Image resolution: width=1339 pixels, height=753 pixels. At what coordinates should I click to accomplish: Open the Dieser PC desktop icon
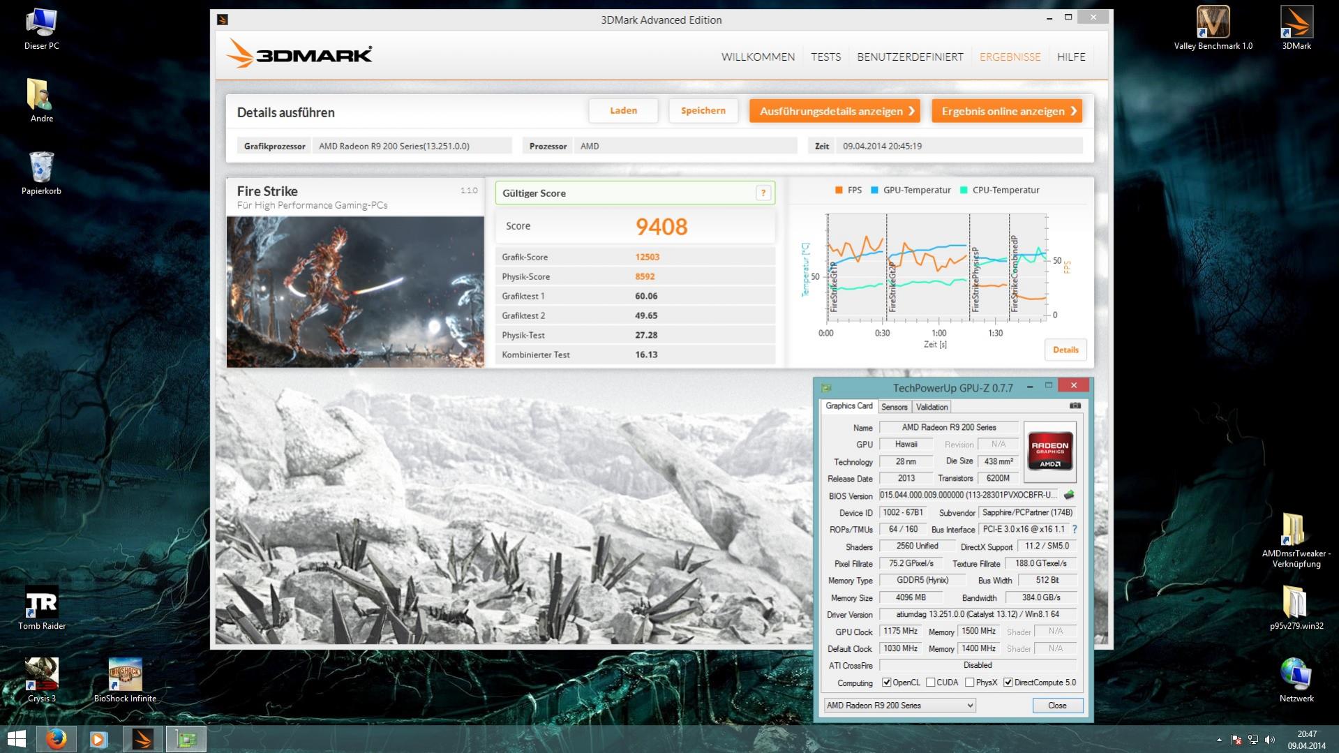tap(41, 29)
